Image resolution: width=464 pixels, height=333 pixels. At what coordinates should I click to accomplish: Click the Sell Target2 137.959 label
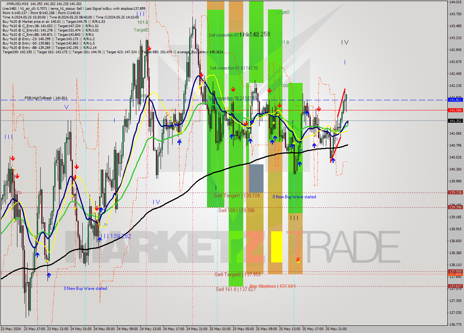[237, 274]
